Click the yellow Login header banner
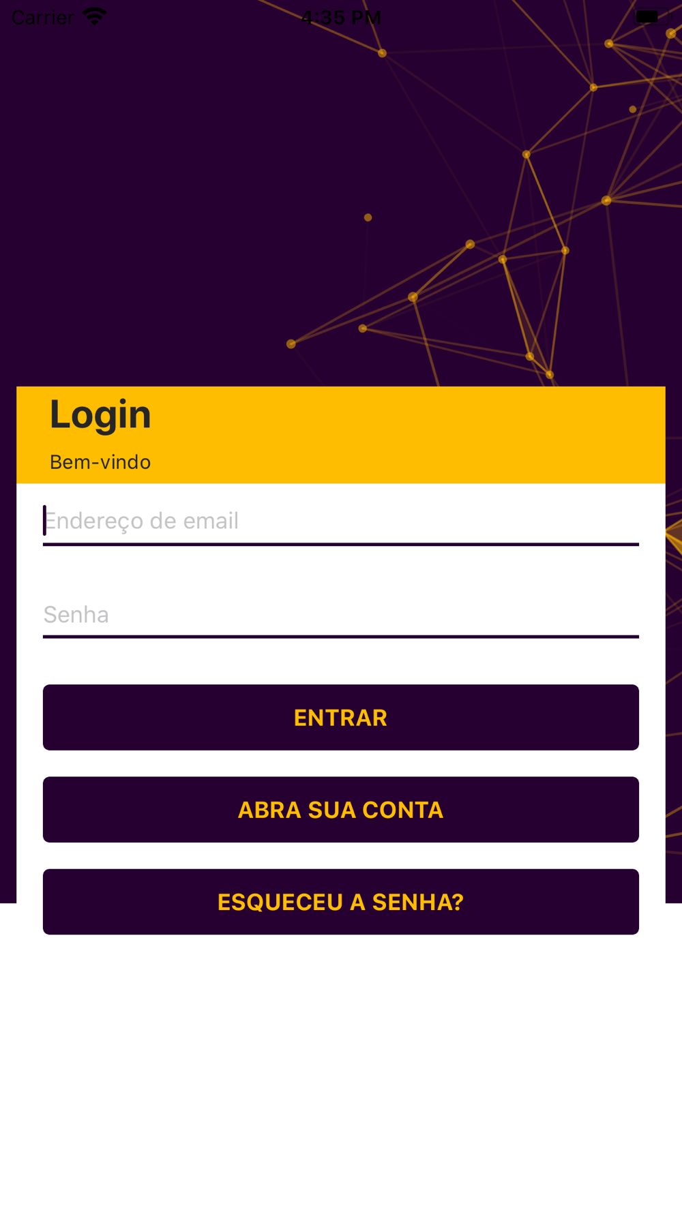 tap(409, 435)
